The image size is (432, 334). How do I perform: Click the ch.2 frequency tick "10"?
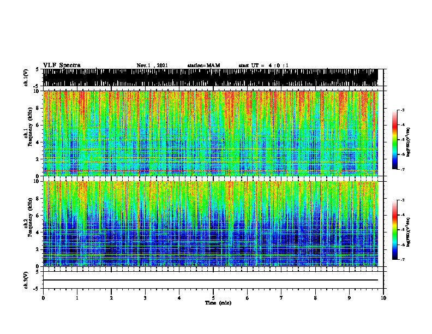[x=37, y=181]
